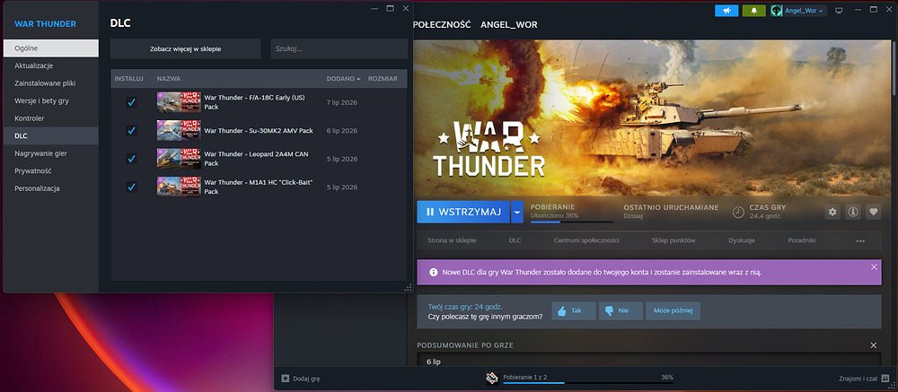Viewport: 898px width, 392px height.
Task: Open Aktualizacje settings section
Action: tap(51, 65)
